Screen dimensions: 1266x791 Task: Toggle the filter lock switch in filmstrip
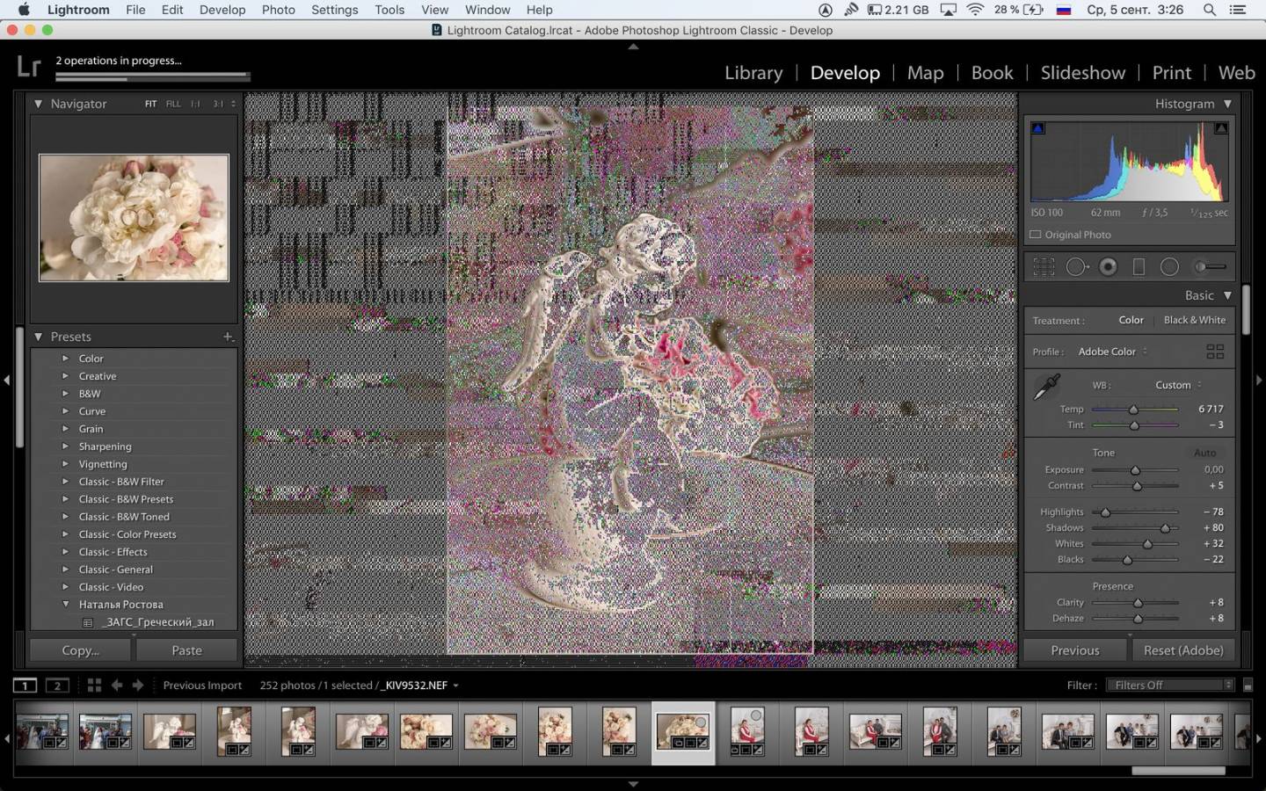tap(1248, 686)
